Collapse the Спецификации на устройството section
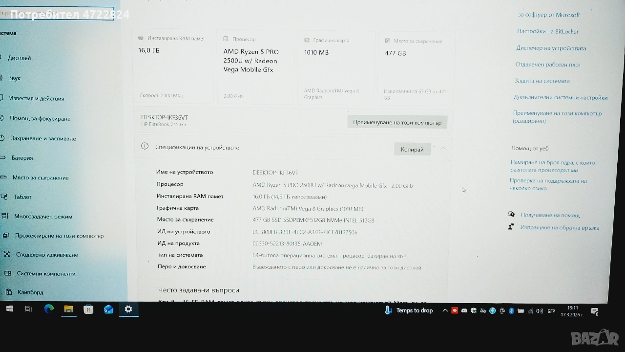625x352 pixels. 443,148
